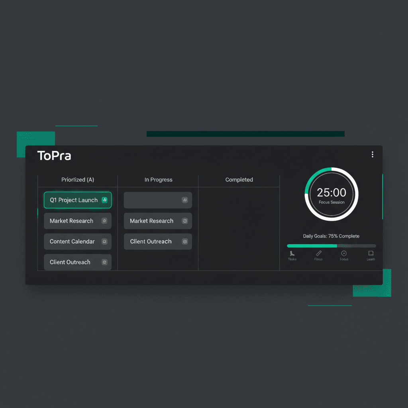
Task: Click the small icon on Content Calendar card
Action: (x=104, y=241)
